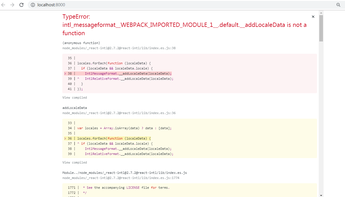345x197 pixels.
Task: Click View compiled under the first code block
Action: click(75, 97)
